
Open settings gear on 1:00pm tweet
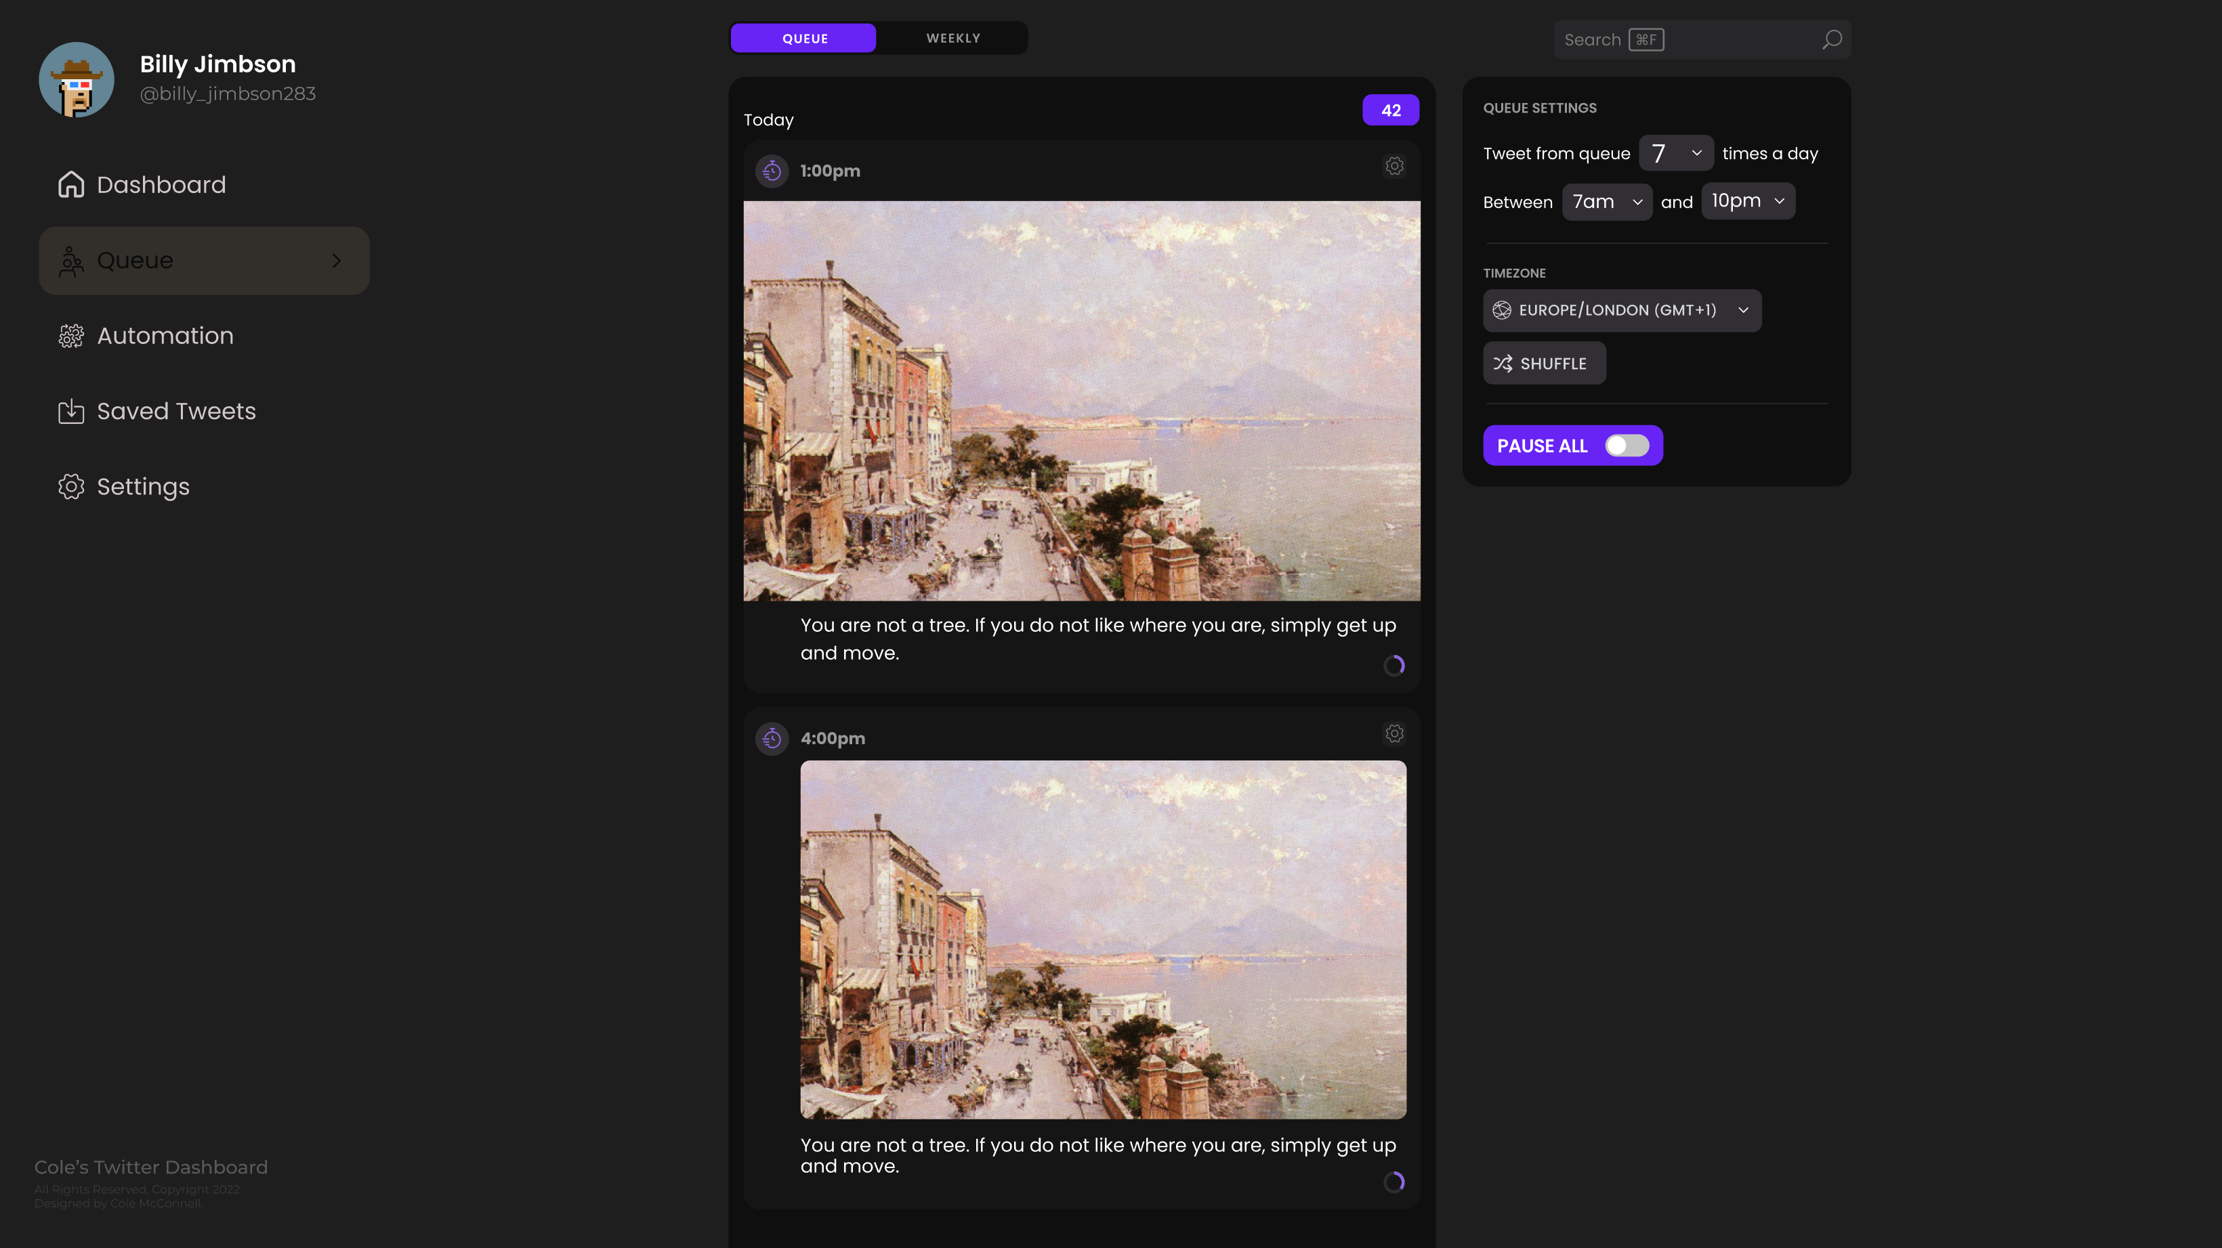(x=1394, y=166)
